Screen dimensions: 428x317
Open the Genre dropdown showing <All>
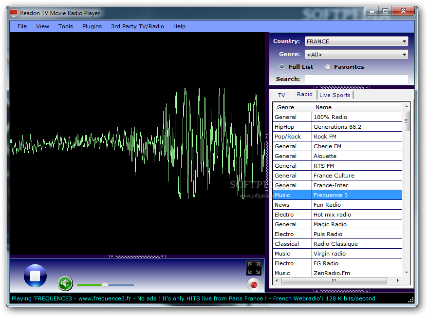click(x=356, y=55)
